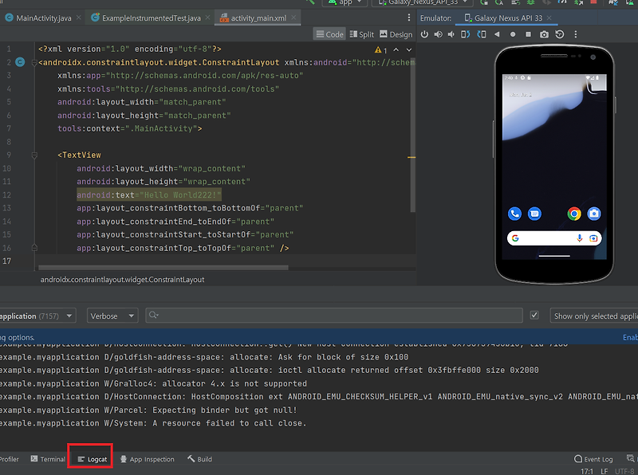Click the class gutter icon on line 2
This screenshot has height=475, width=638.
tap(20, 62)
